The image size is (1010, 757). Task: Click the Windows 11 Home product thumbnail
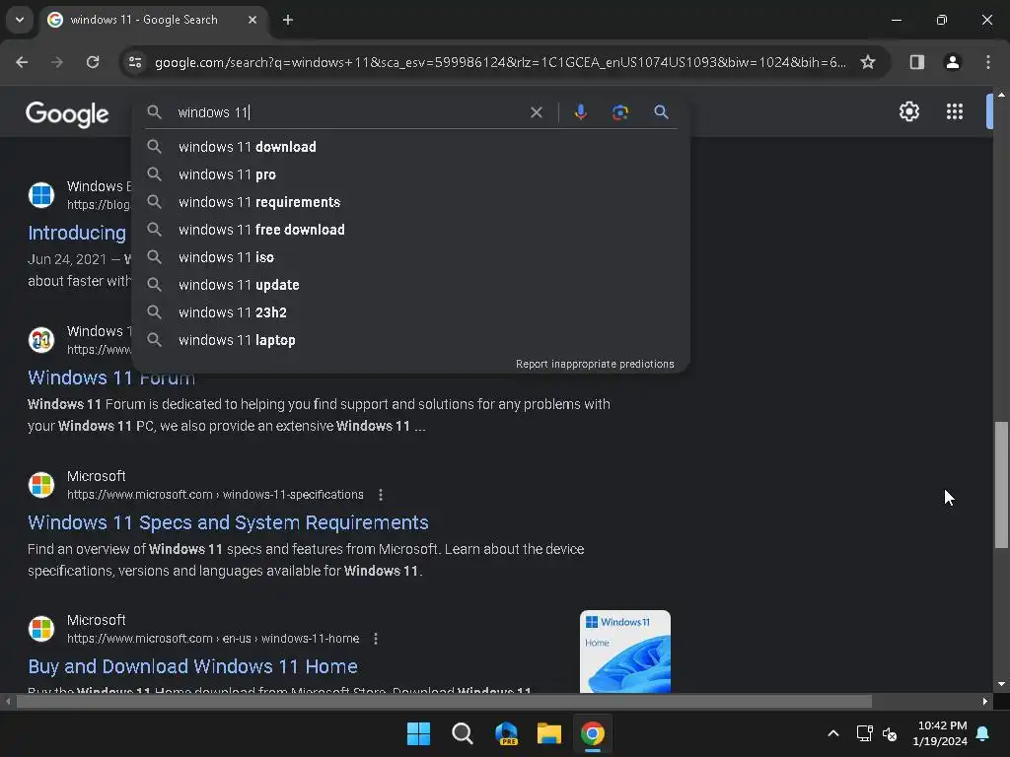[x=624, y=652]
